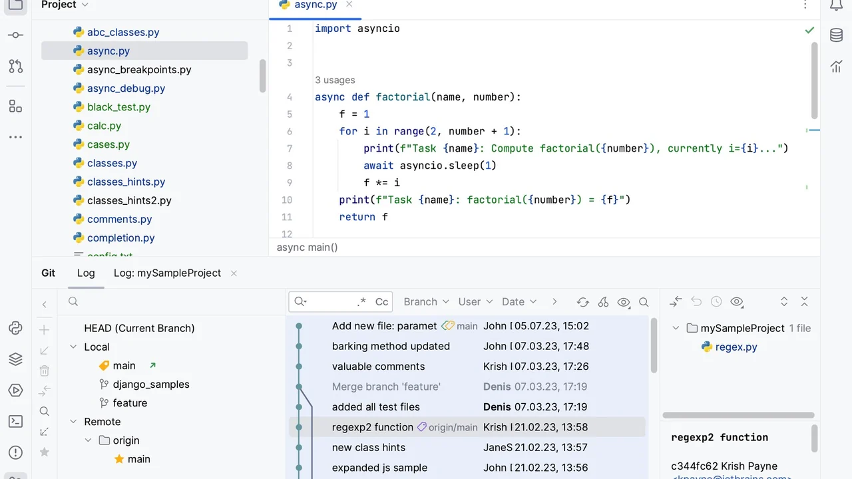Viewport: 852px width, 479px height.
Task: Close the Log: mySampleProject tab
Action: 234,273
